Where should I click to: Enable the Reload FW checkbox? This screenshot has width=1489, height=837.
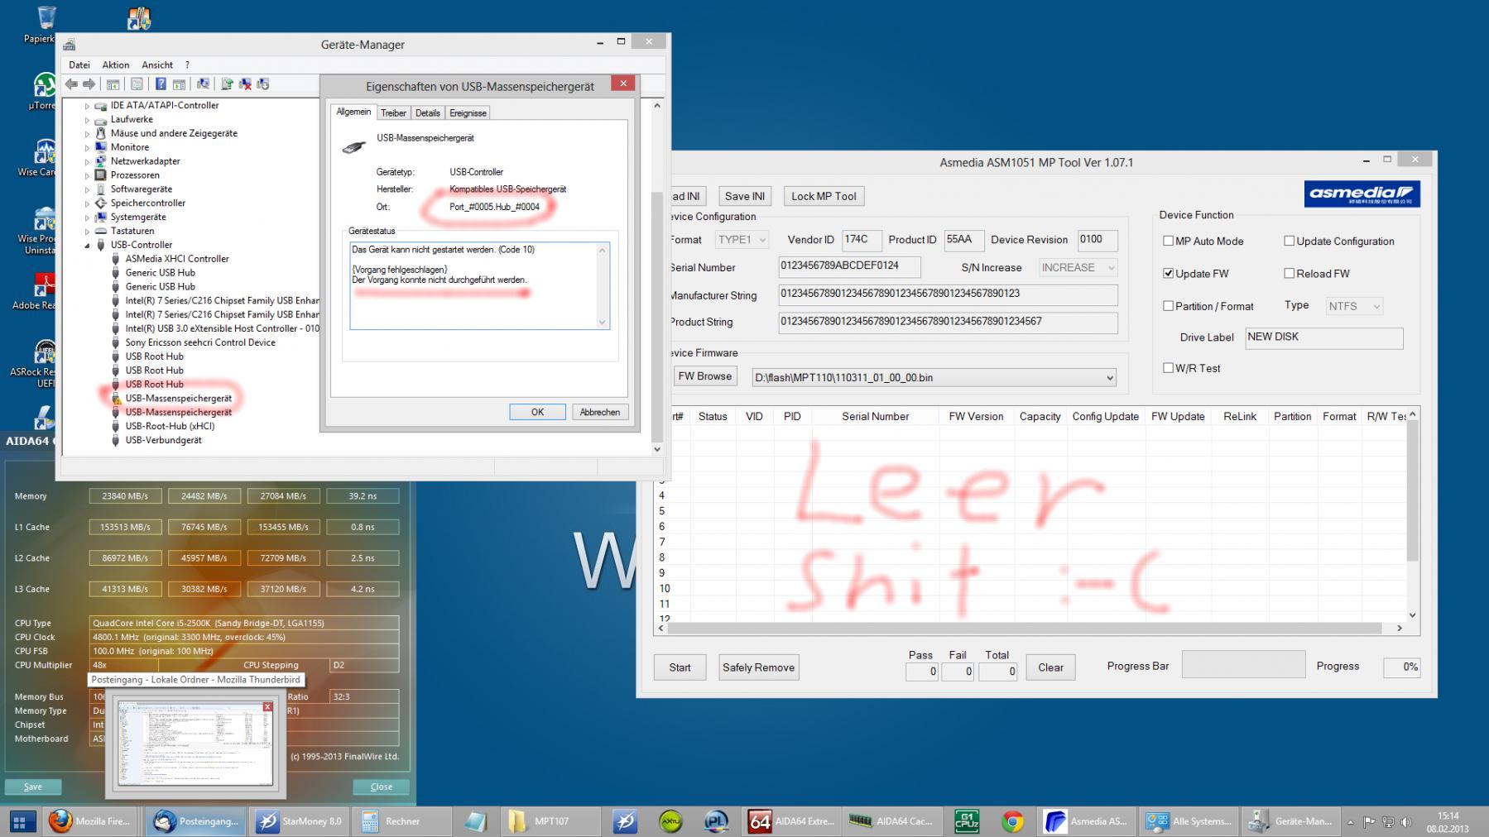point(1290,273)
